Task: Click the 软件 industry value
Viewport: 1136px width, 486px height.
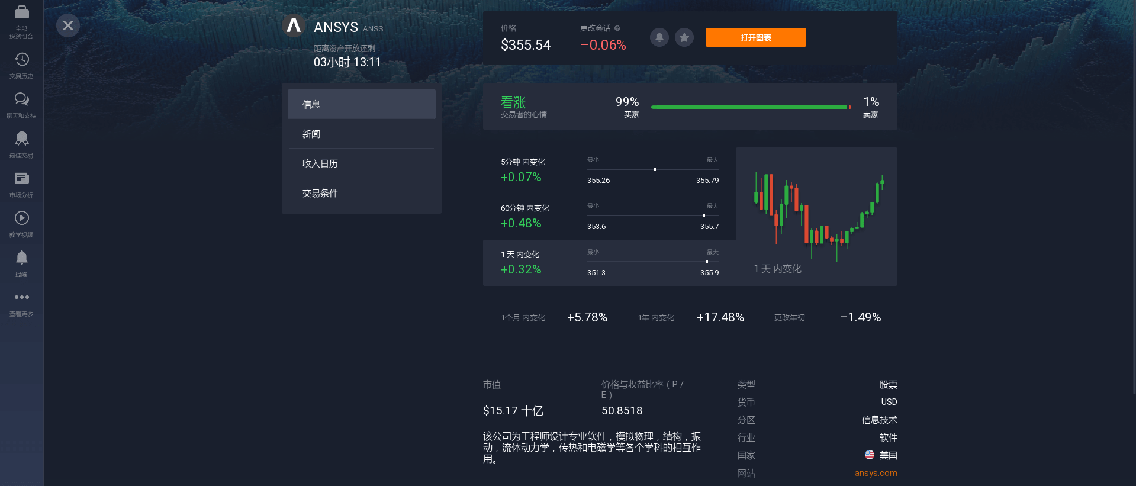Action: tap(888, 437)
